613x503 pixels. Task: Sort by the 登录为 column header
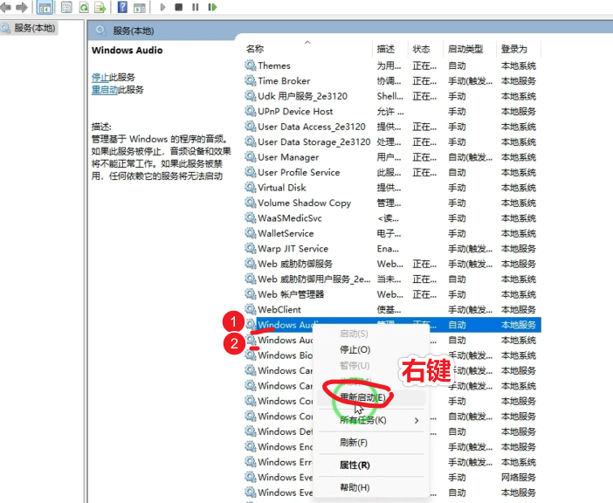[x=514, y=49]
